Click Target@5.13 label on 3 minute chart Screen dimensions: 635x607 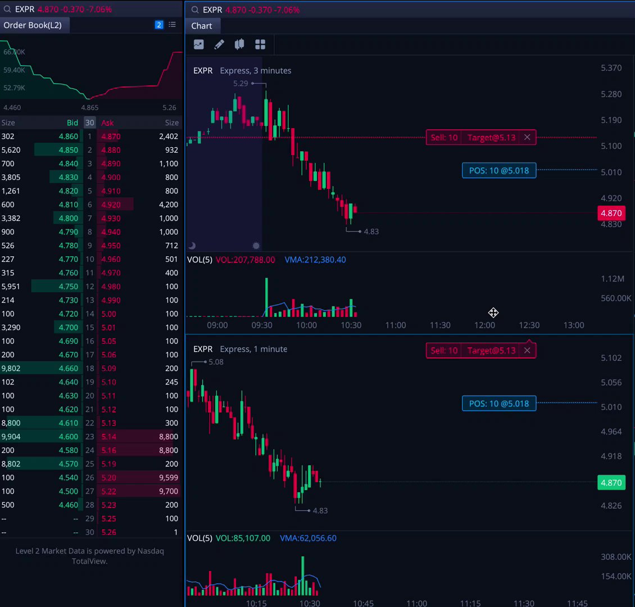coord(491,137)
